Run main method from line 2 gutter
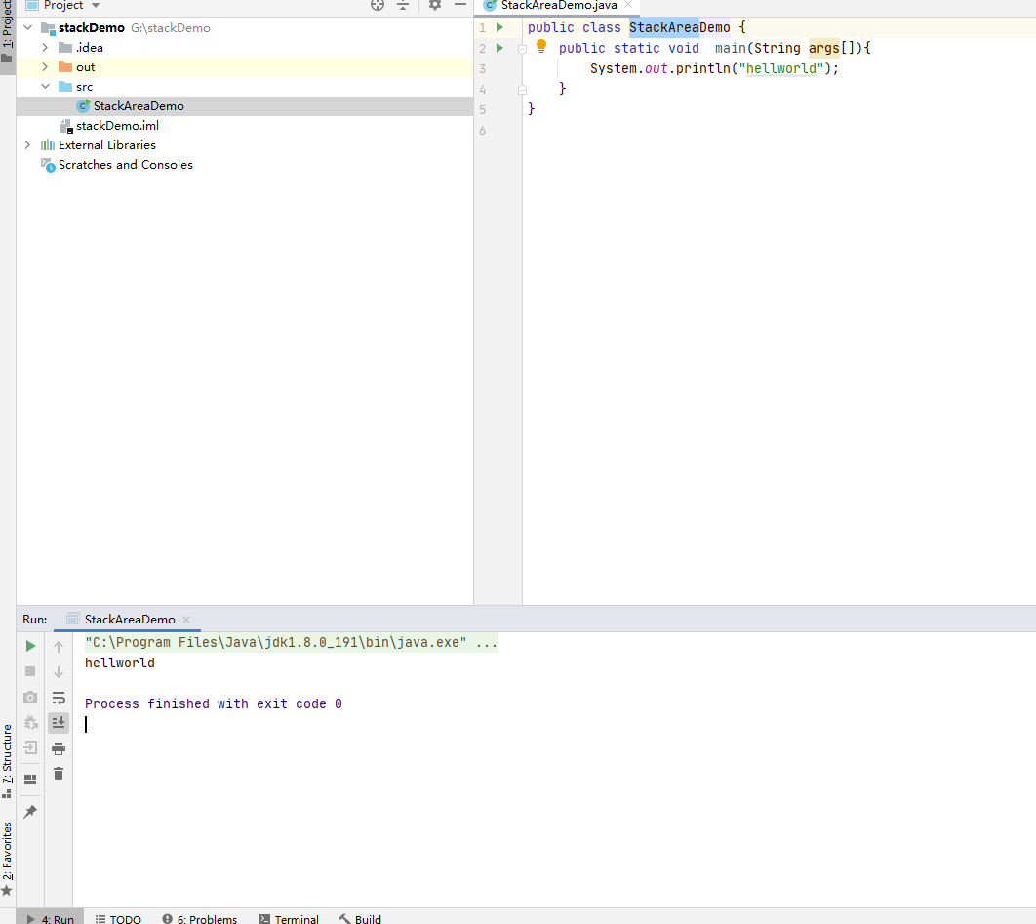This screenshot has width=1036, height=924. [500, 48]
